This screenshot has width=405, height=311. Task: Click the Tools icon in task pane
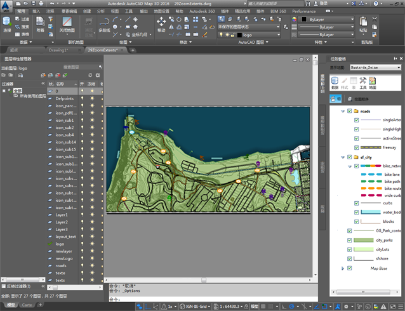point(363,81)
